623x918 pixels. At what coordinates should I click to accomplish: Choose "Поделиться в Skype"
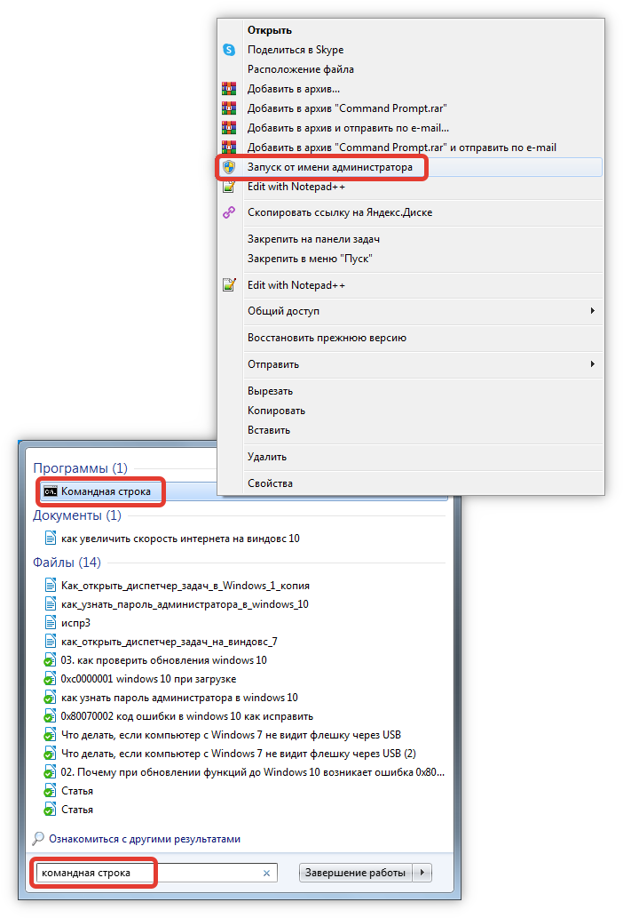pyautogui.click(x=296, y=50)
